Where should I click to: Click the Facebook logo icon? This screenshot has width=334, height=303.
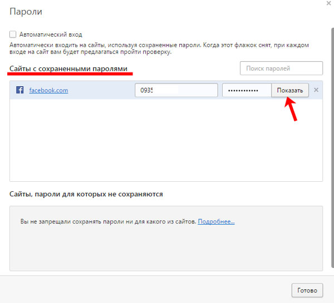coord(19,90)
